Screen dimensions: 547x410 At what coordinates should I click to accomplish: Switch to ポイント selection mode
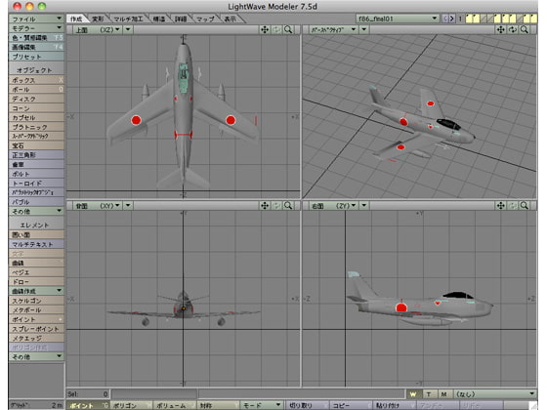coord(88,405)
